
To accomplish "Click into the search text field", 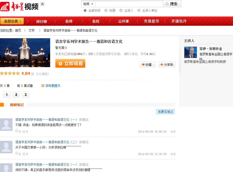I will coord(129,4).
